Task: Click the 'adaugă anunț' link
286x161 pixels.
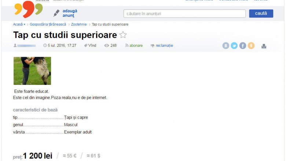Action: pos(70,13)
